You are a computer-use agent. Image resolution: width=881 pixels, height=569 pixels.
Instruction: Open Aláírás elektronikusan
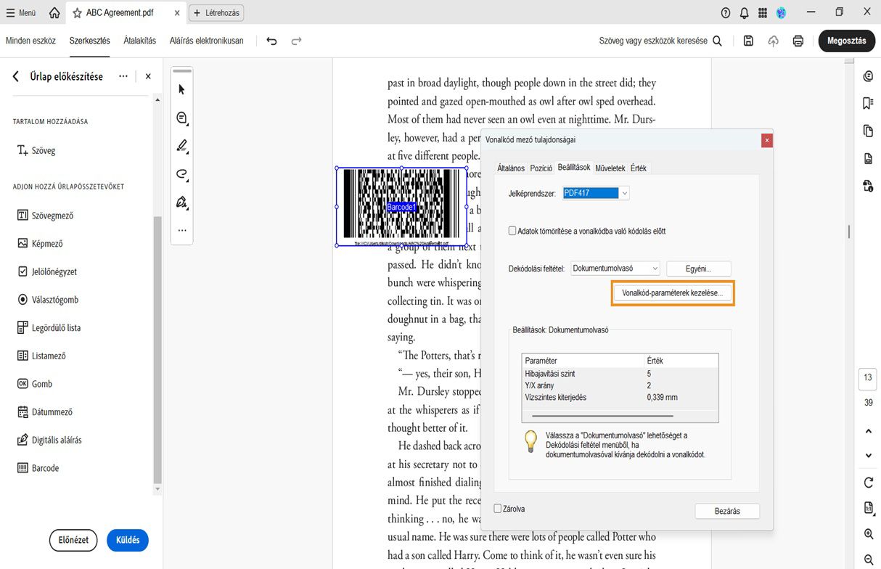click(x=206, y=41)
